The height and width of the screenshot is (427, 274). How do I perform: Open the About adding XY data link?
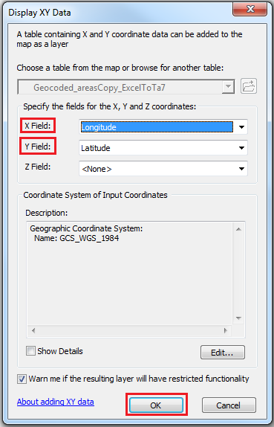pyautogui.click(x=56, y=402)
